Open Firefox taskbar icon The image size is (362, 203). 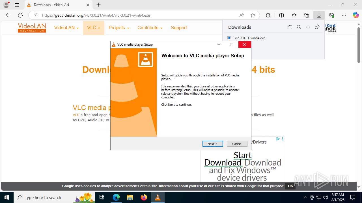(x=144, y=197)
